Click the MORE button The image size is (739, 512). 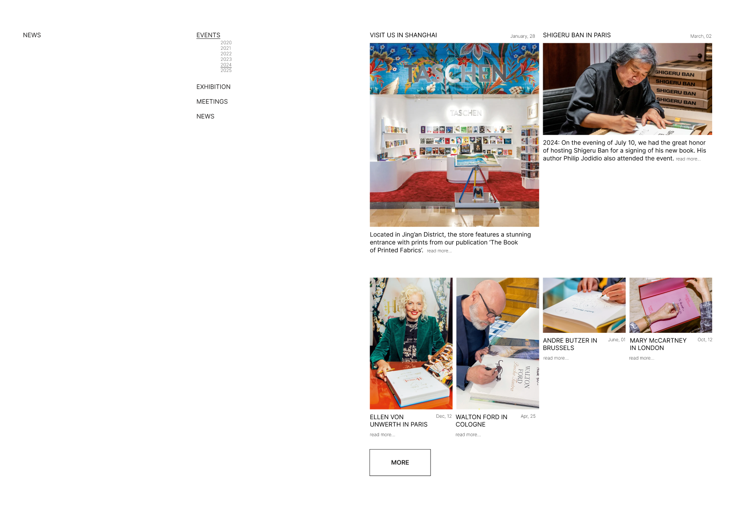coord(400,463)
